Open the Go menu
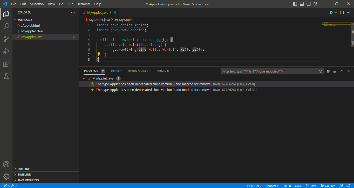The width and height of the screenshot is (354, 188). [61, 4]
